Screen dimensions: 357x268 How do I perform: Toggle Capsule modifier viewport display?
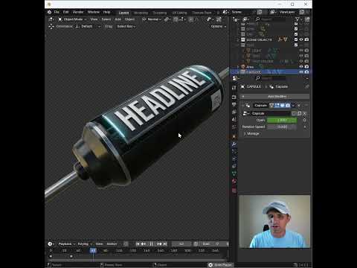point(282,106)
